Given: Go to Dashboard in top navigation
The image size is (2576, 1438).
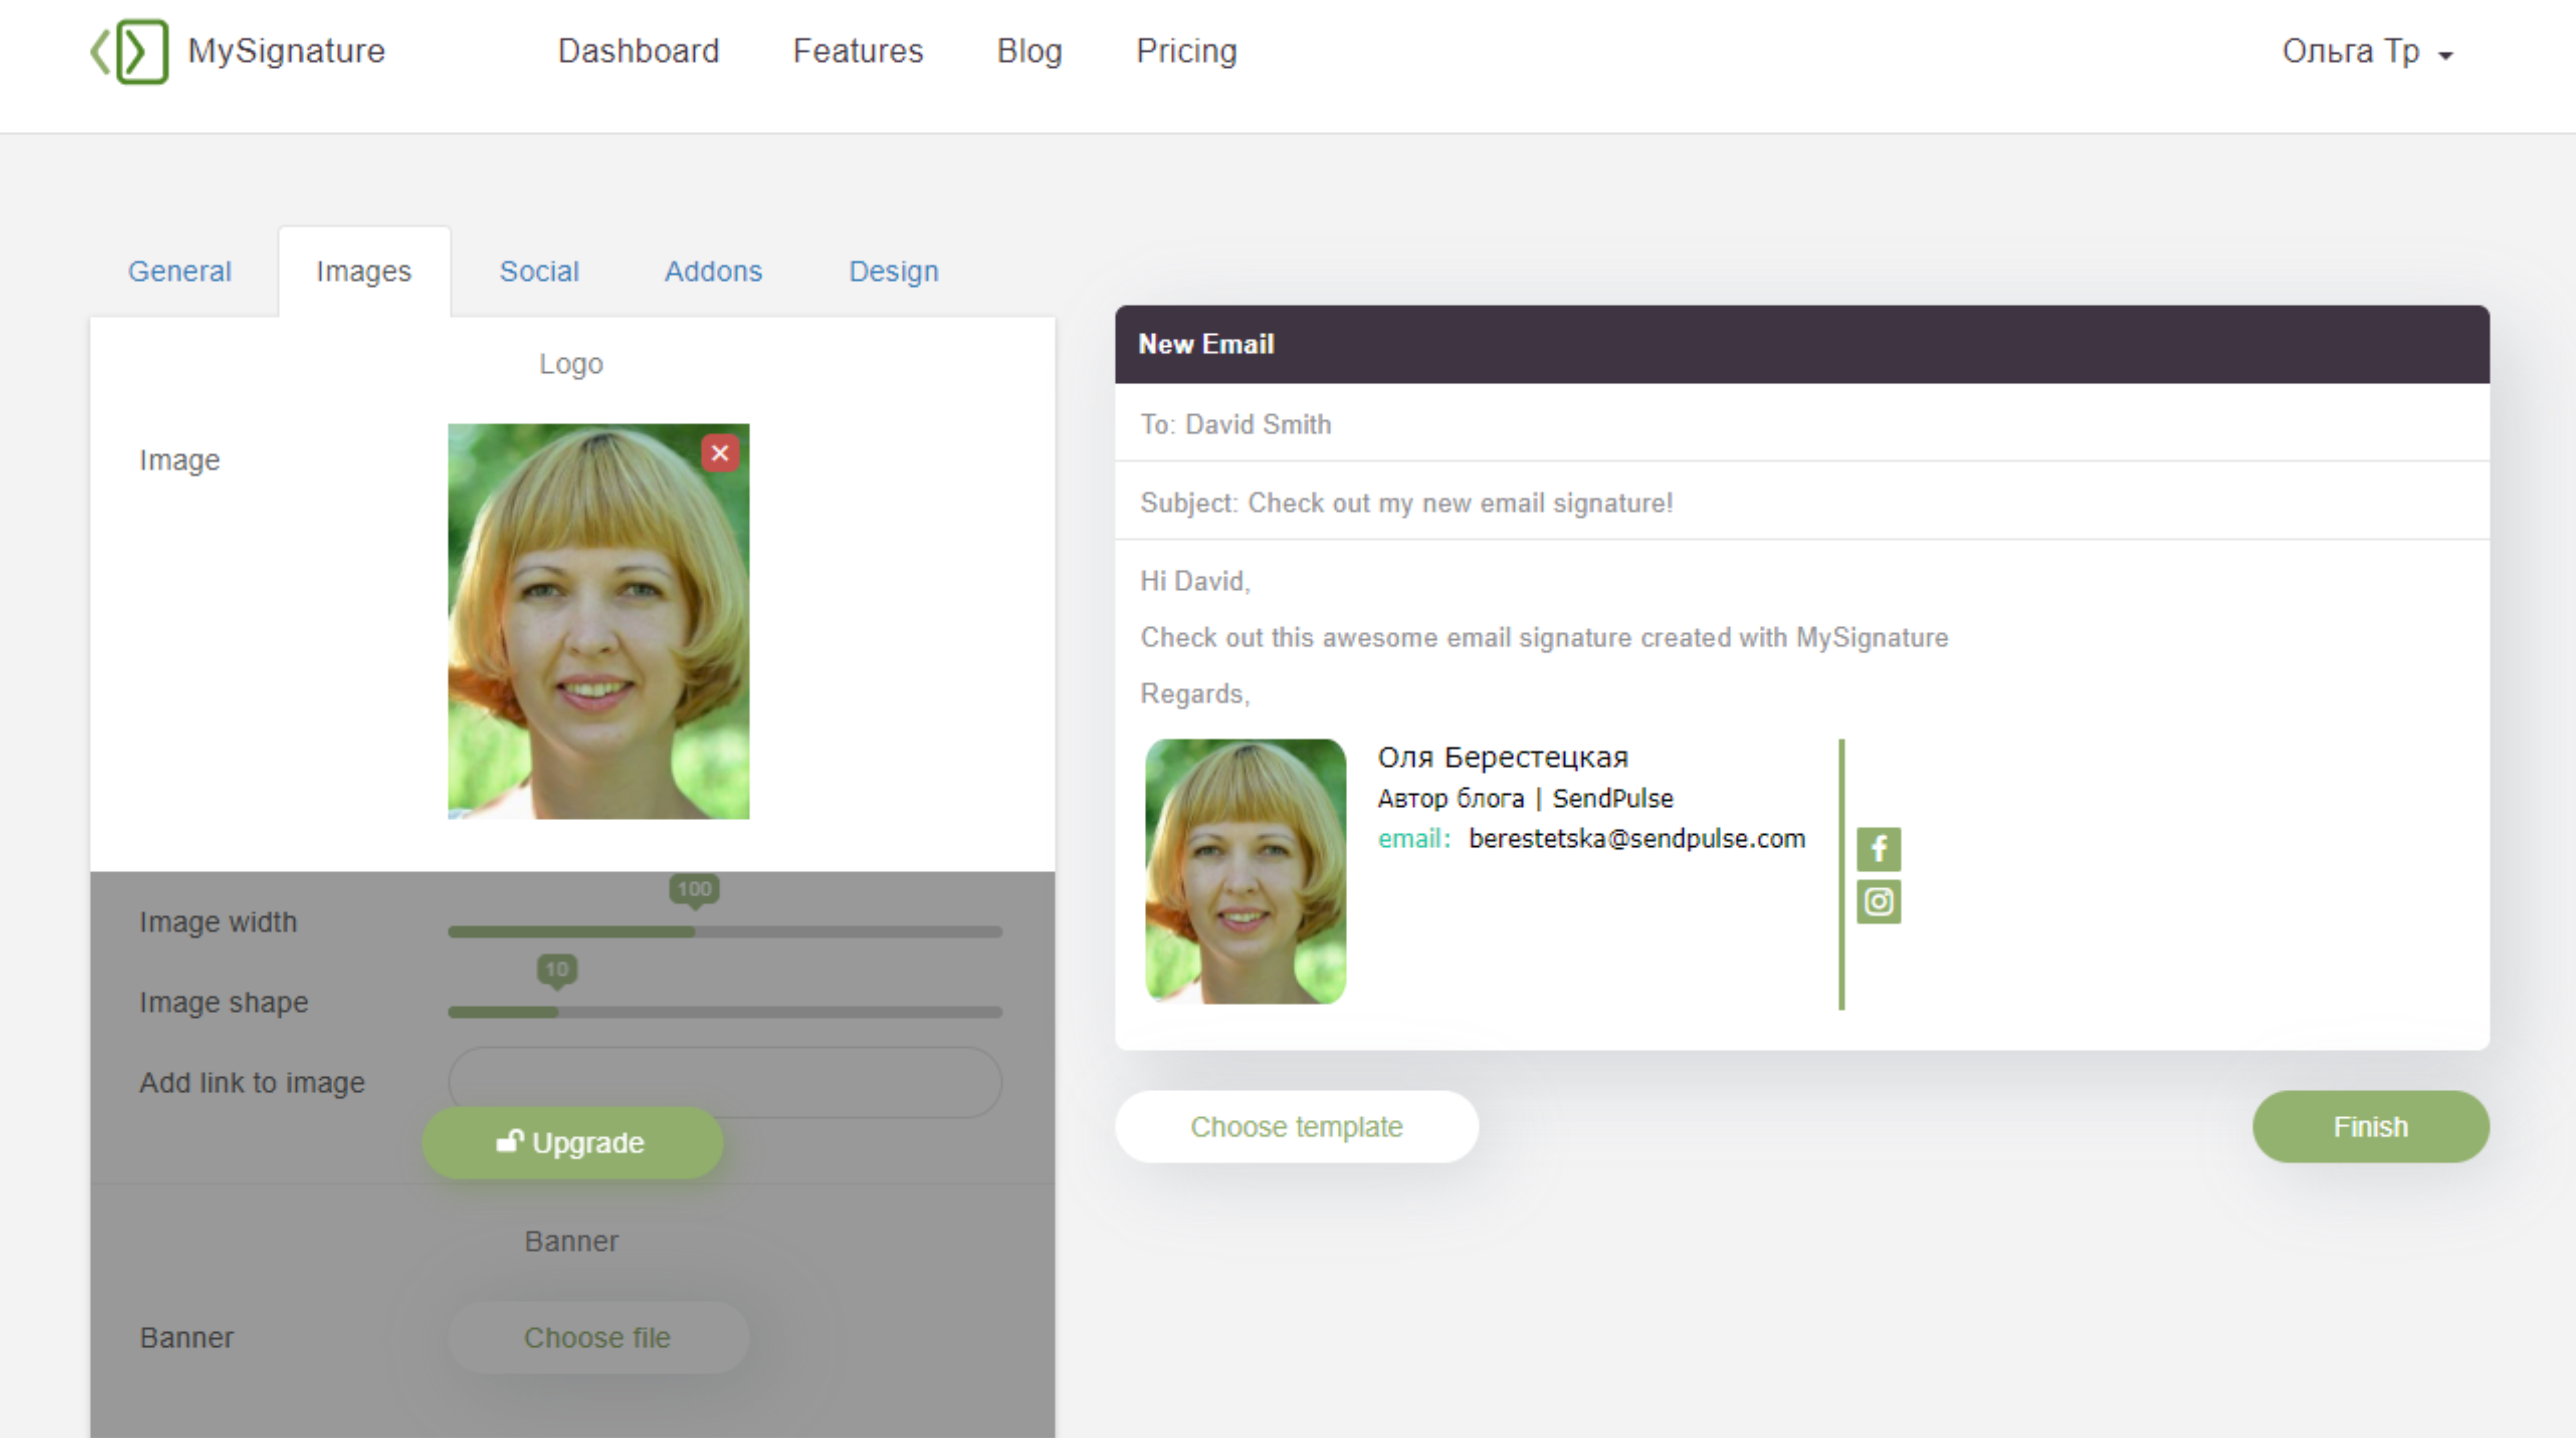Looking at the screenshot, I should 638,51.
